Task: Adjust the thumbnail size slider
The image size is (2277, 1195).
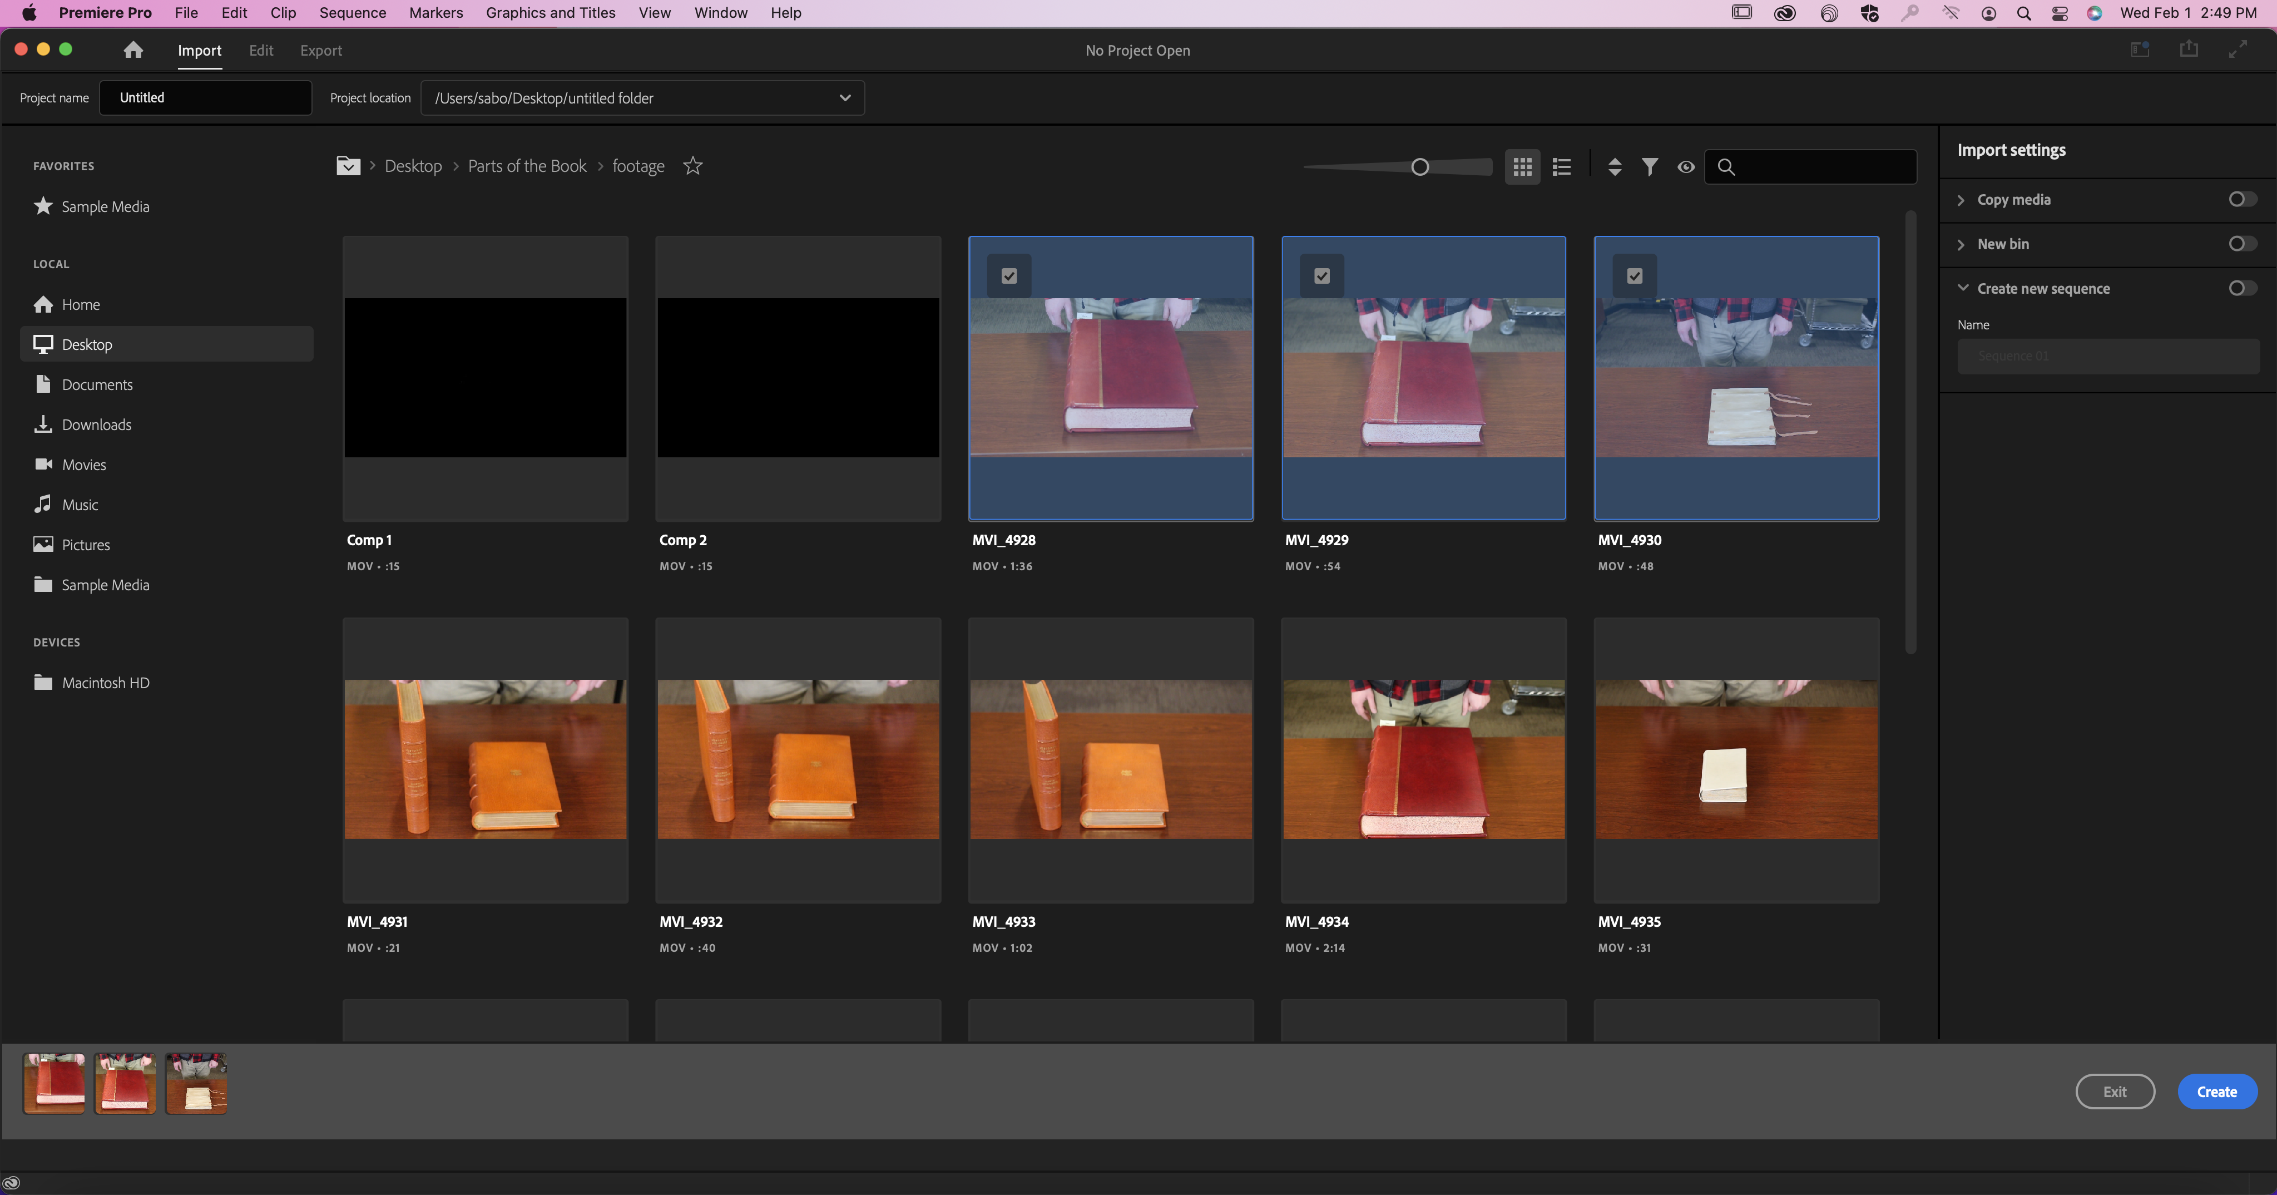Action: tap(1419, 166)
